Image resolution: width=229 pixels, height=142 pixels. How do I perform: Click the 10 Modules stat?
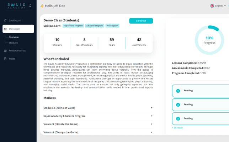coord(57,42)
